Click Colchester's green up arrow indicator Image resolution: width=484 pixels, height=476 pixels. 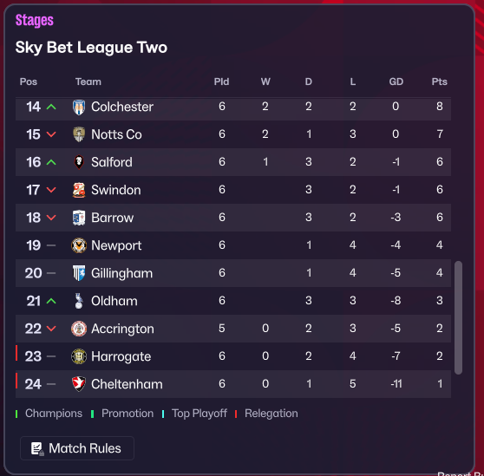tap(51, 107)
